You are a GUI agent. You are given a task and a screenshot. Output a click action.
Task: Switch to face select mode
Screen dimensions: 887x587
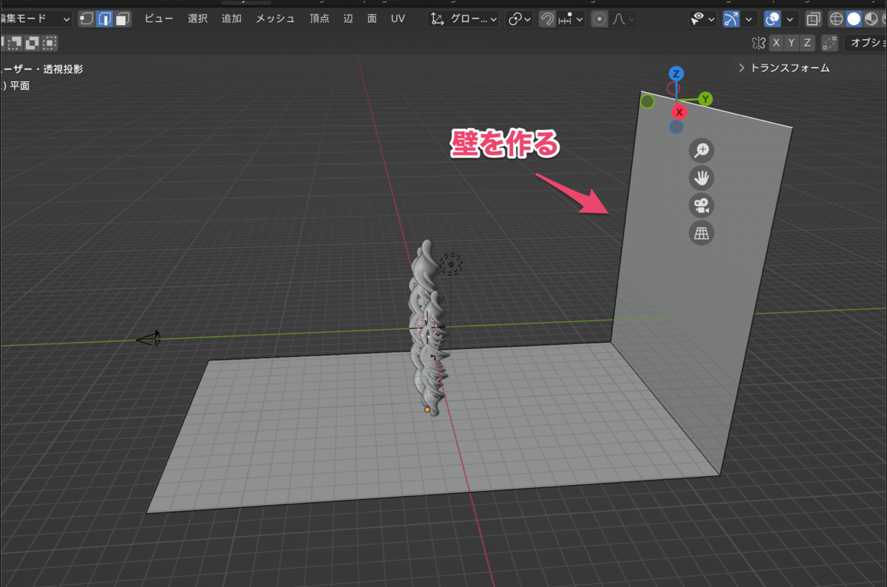point(122,18)
